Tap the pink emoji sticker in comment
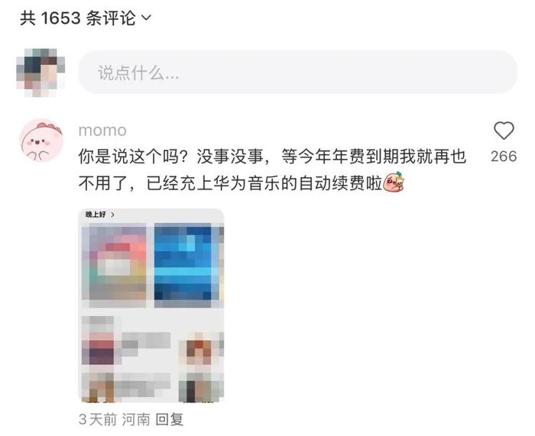Screen dimensions: 535x436 394,182
